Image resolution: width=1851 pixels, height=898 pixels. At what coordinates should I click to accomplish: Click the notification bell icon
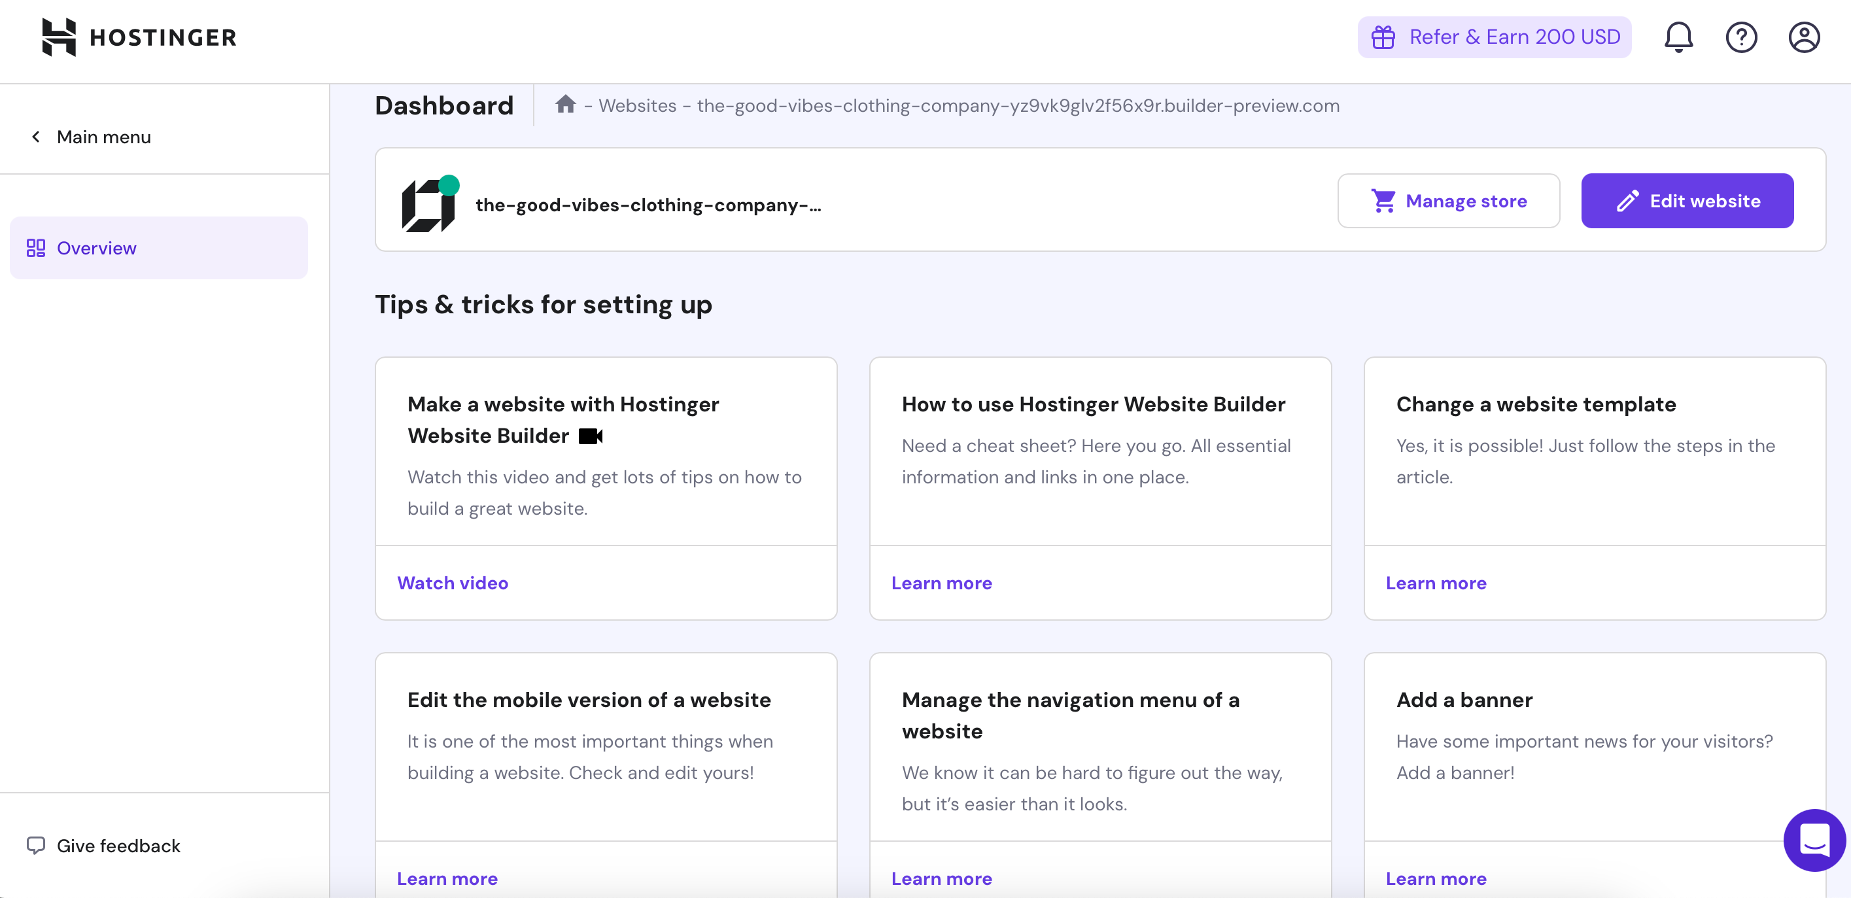coord(1678,37)
